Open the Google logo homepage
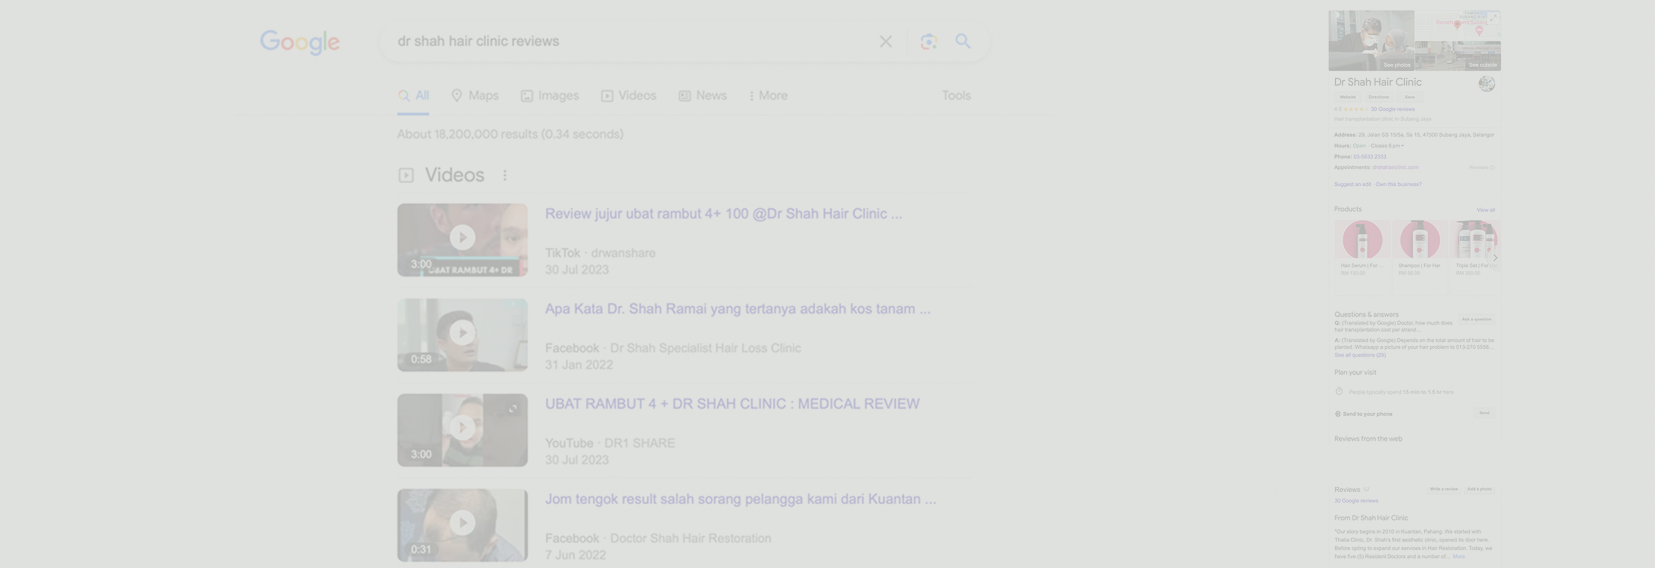The width and height of the screenshot is (1655, 568). 299,42
